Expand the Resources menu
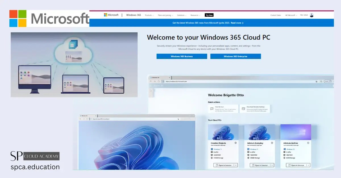Image resolution: width=341 pixels, height=178 pixels. (x=195, y=15)
